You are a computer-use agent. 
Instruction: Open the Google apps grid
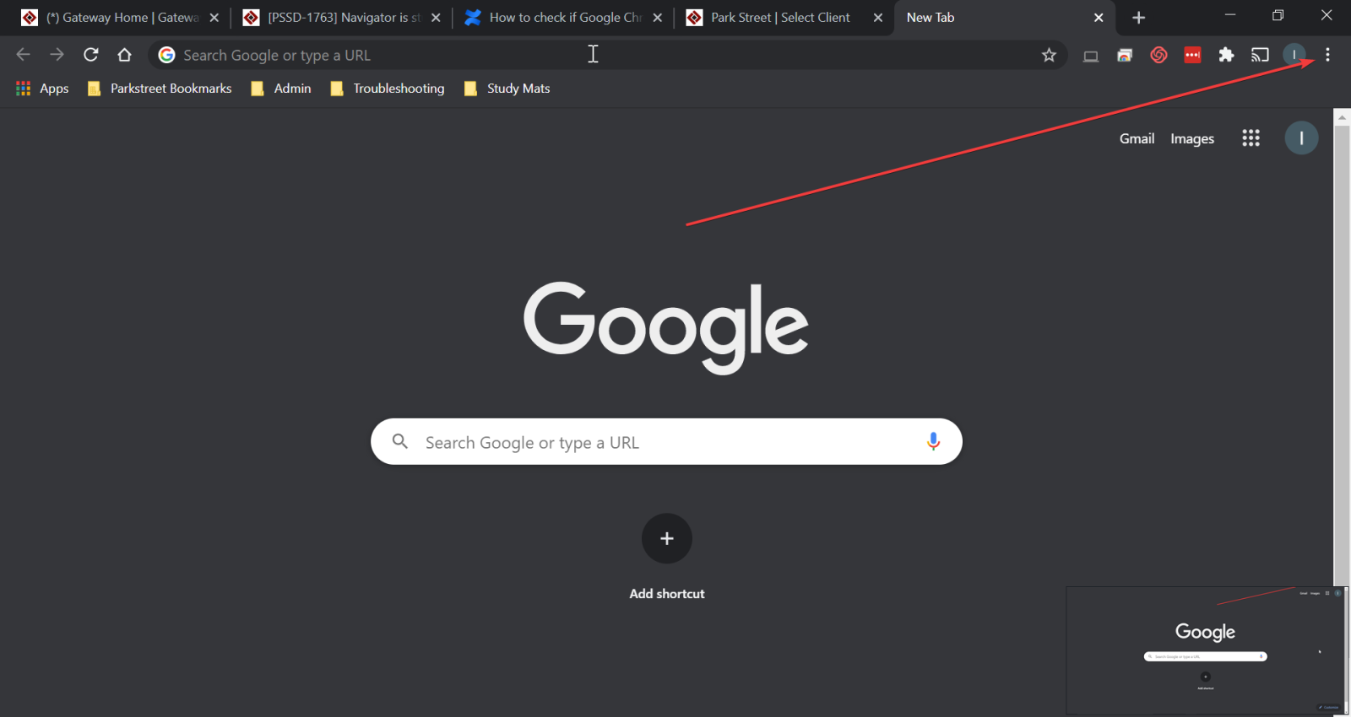[1251, 138]
